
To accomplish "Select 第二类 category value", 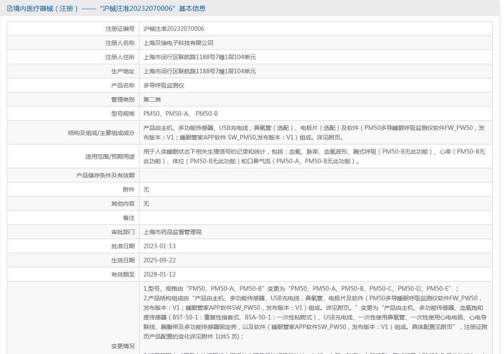I will coord(152,100).
